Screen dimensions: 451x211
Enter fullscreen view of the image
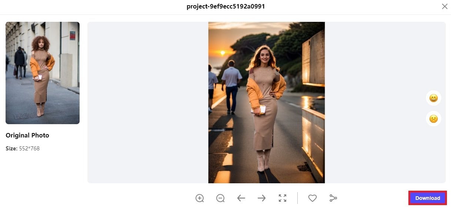(283, 198)
